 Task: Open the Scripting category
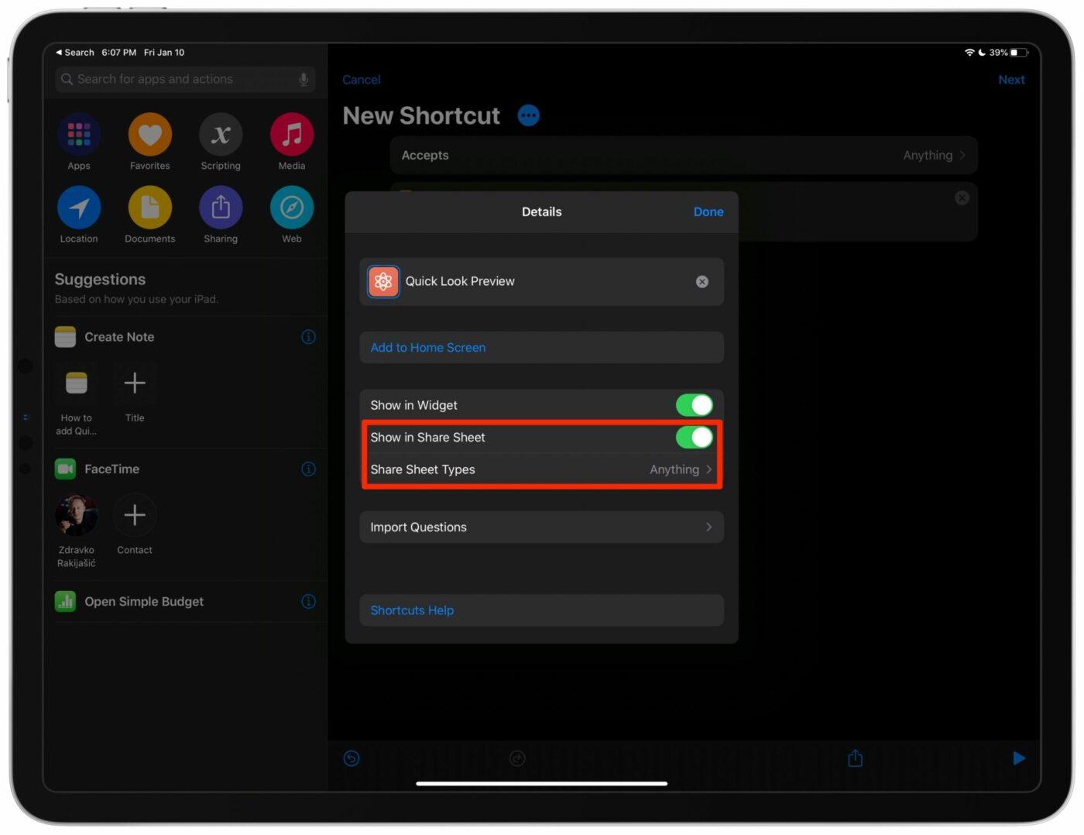[221, 135]
